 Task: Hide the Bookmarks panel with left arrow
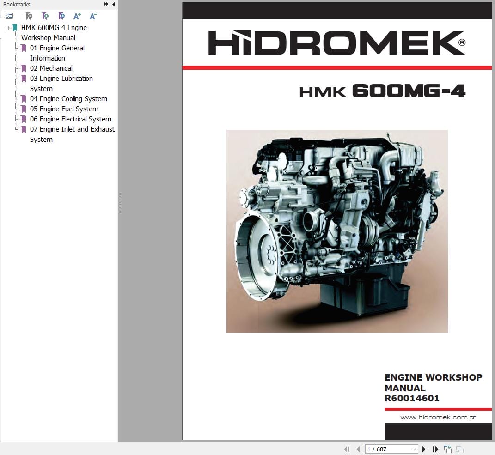(114, 4)
